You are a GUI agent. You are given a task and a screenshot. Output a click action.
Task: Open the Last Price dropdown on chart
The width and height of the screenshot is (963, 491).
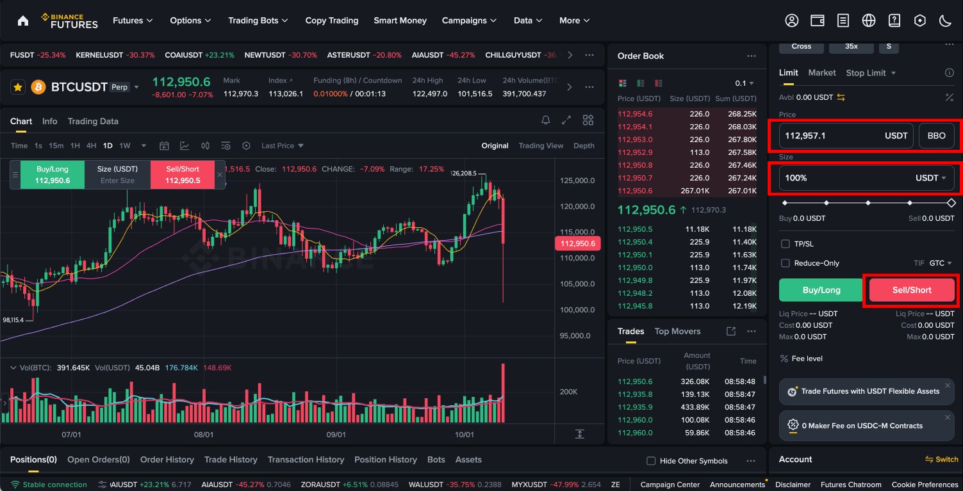283,146
